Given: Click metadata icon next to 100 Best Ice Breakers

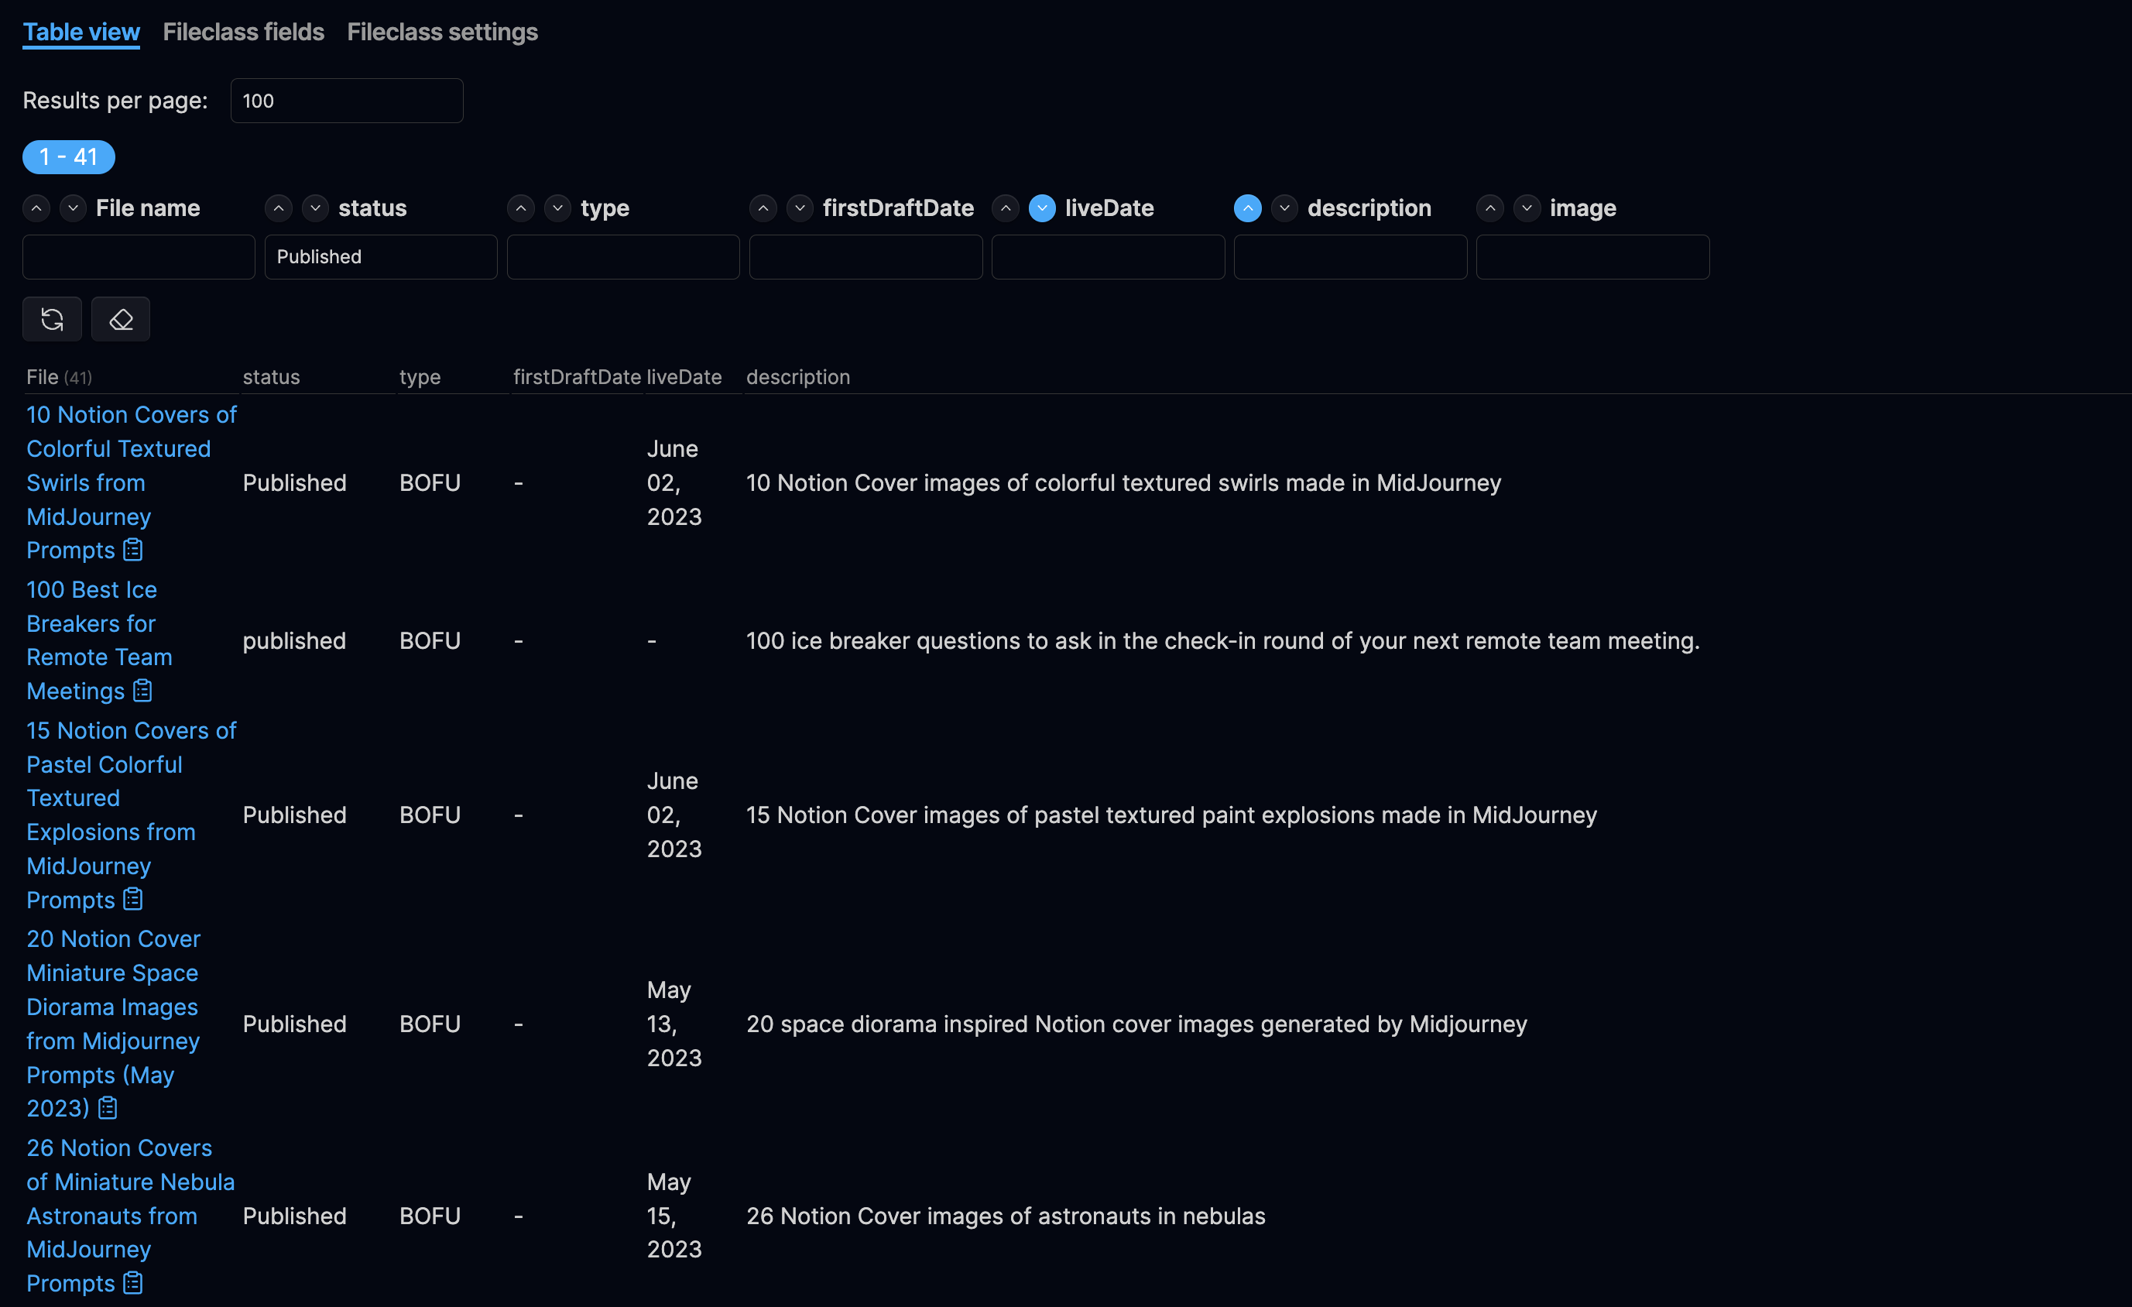Looking at the screenshot, I should point(142,691).
